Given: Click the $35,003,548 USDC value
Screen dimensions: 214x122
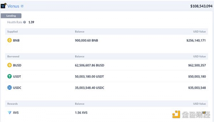Looking at the screenshot, I should coord(197,88).
